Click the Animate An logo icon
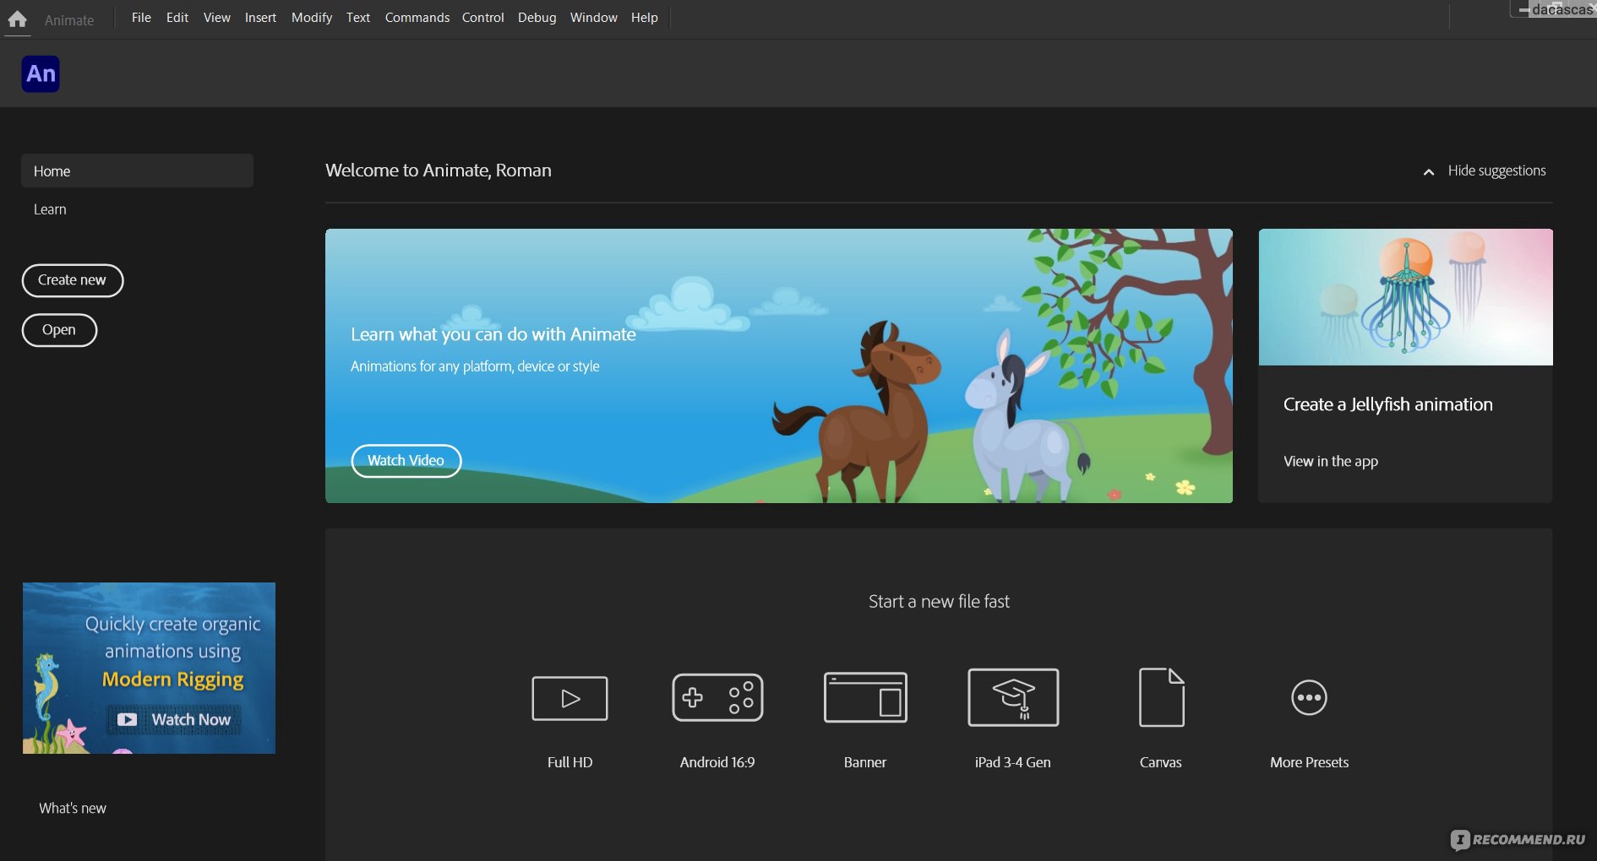 click(x=41, y=73)
